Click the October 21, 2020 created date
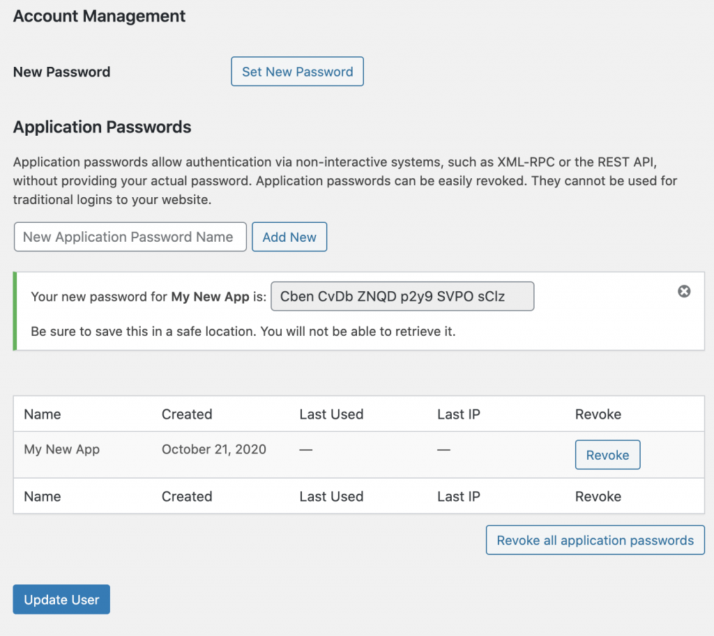 coord(214,449)
